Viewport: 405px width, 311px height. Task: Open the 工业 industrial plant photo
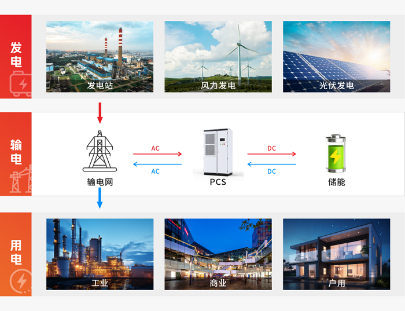tap(100, 254)
